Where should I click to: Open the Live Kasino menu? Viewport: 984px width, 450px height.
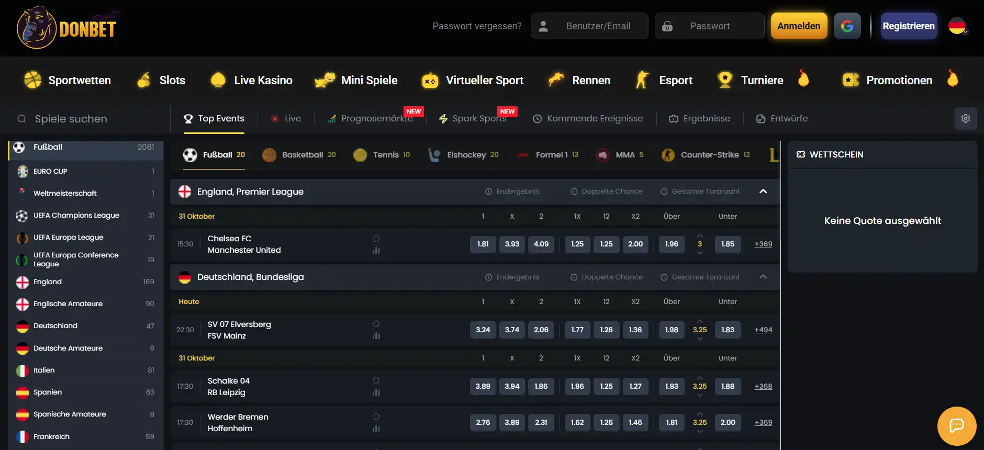coord(251,80)
